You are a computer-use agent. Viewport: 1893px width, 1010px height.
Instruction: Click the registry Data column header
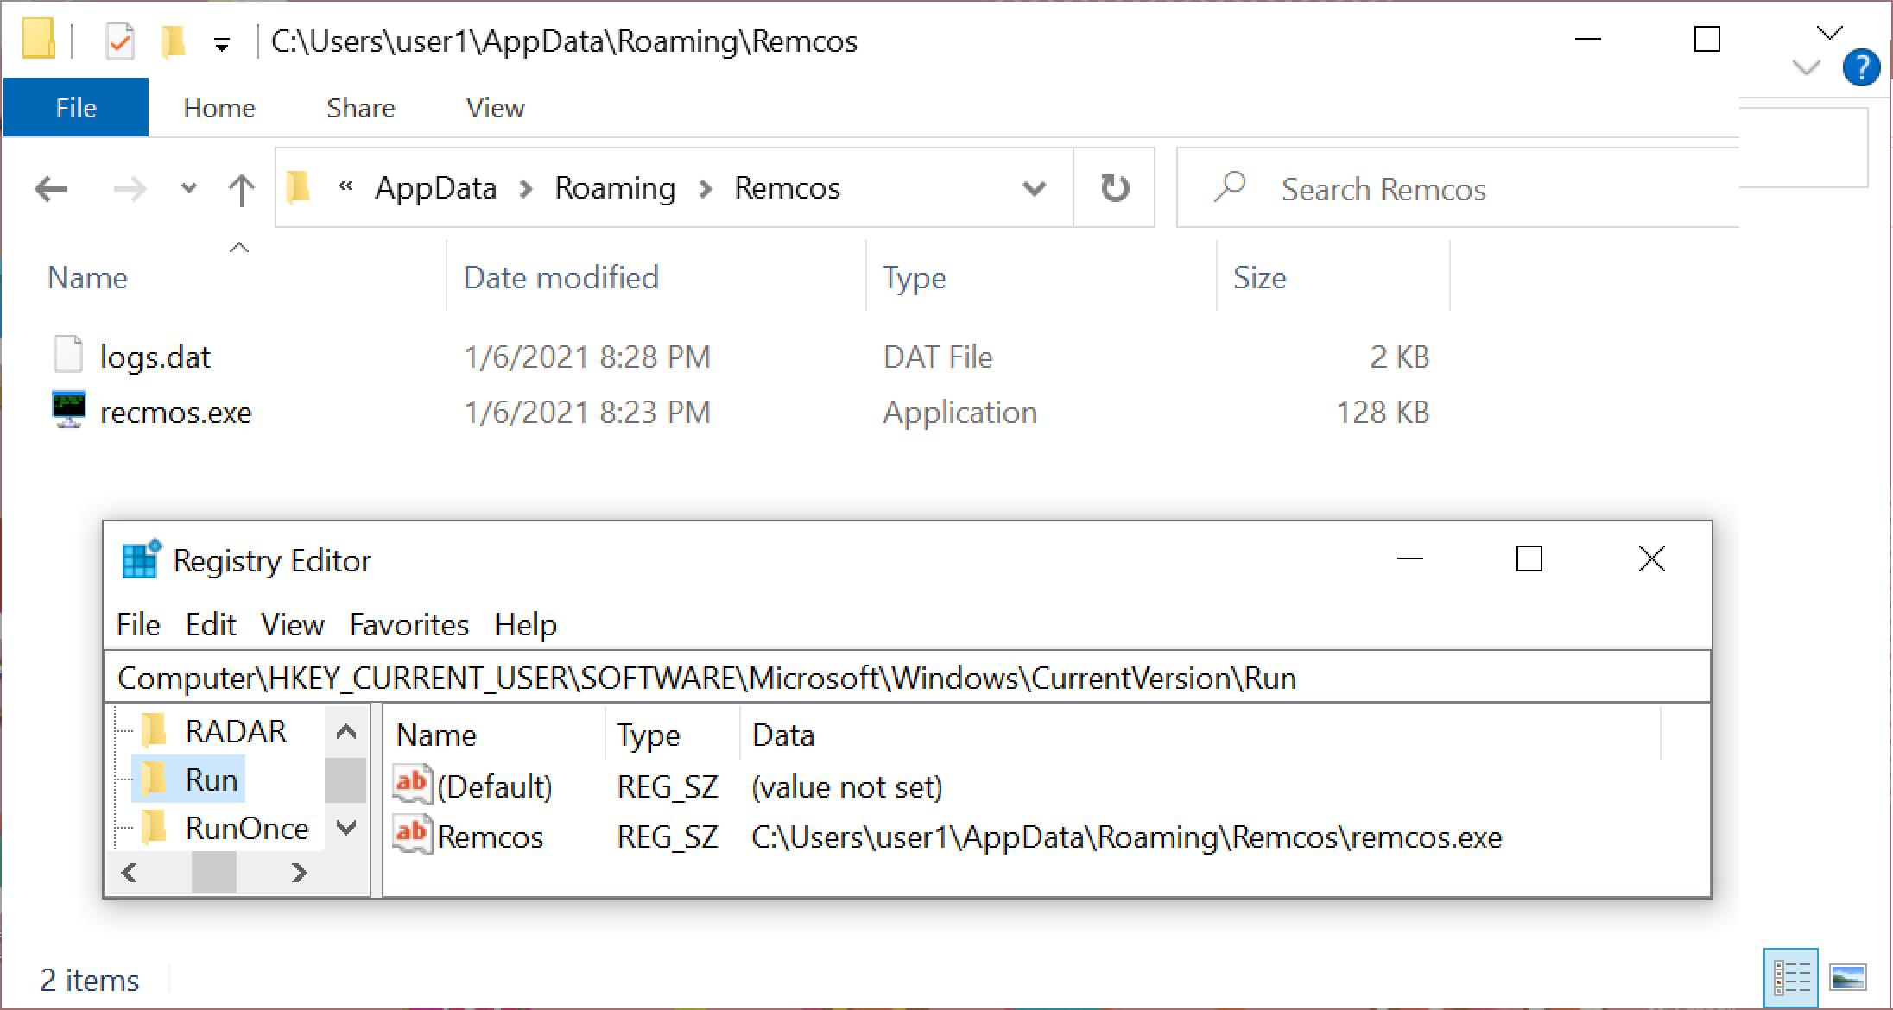click(782, 735)
